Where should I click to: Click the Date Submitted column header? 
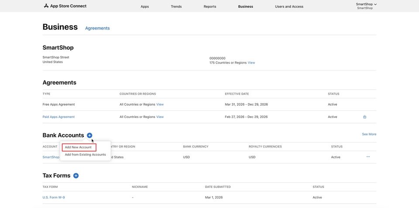pos(218,187)
